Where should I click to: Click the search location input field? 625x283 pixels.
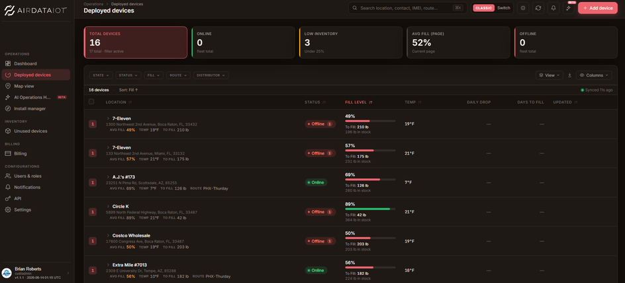[407, 8]
